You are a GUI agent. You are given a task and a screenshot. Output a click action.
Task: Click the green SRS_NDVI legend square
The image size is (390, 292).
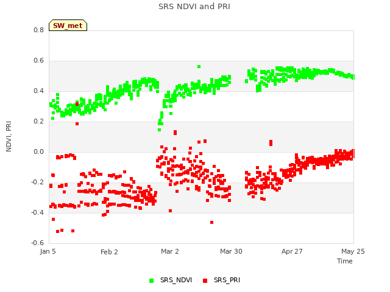point(151,280)
